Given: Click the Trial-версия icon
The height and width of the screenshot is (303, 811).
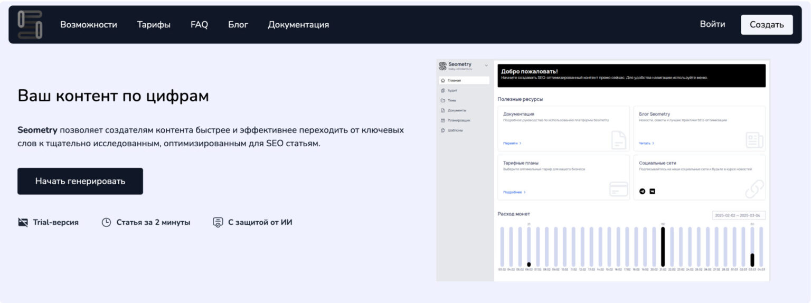Looking at the screenshot, I should click(23, 222).
